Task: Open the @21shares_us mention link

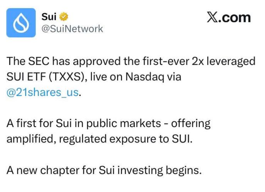Action: click(42, 93)
